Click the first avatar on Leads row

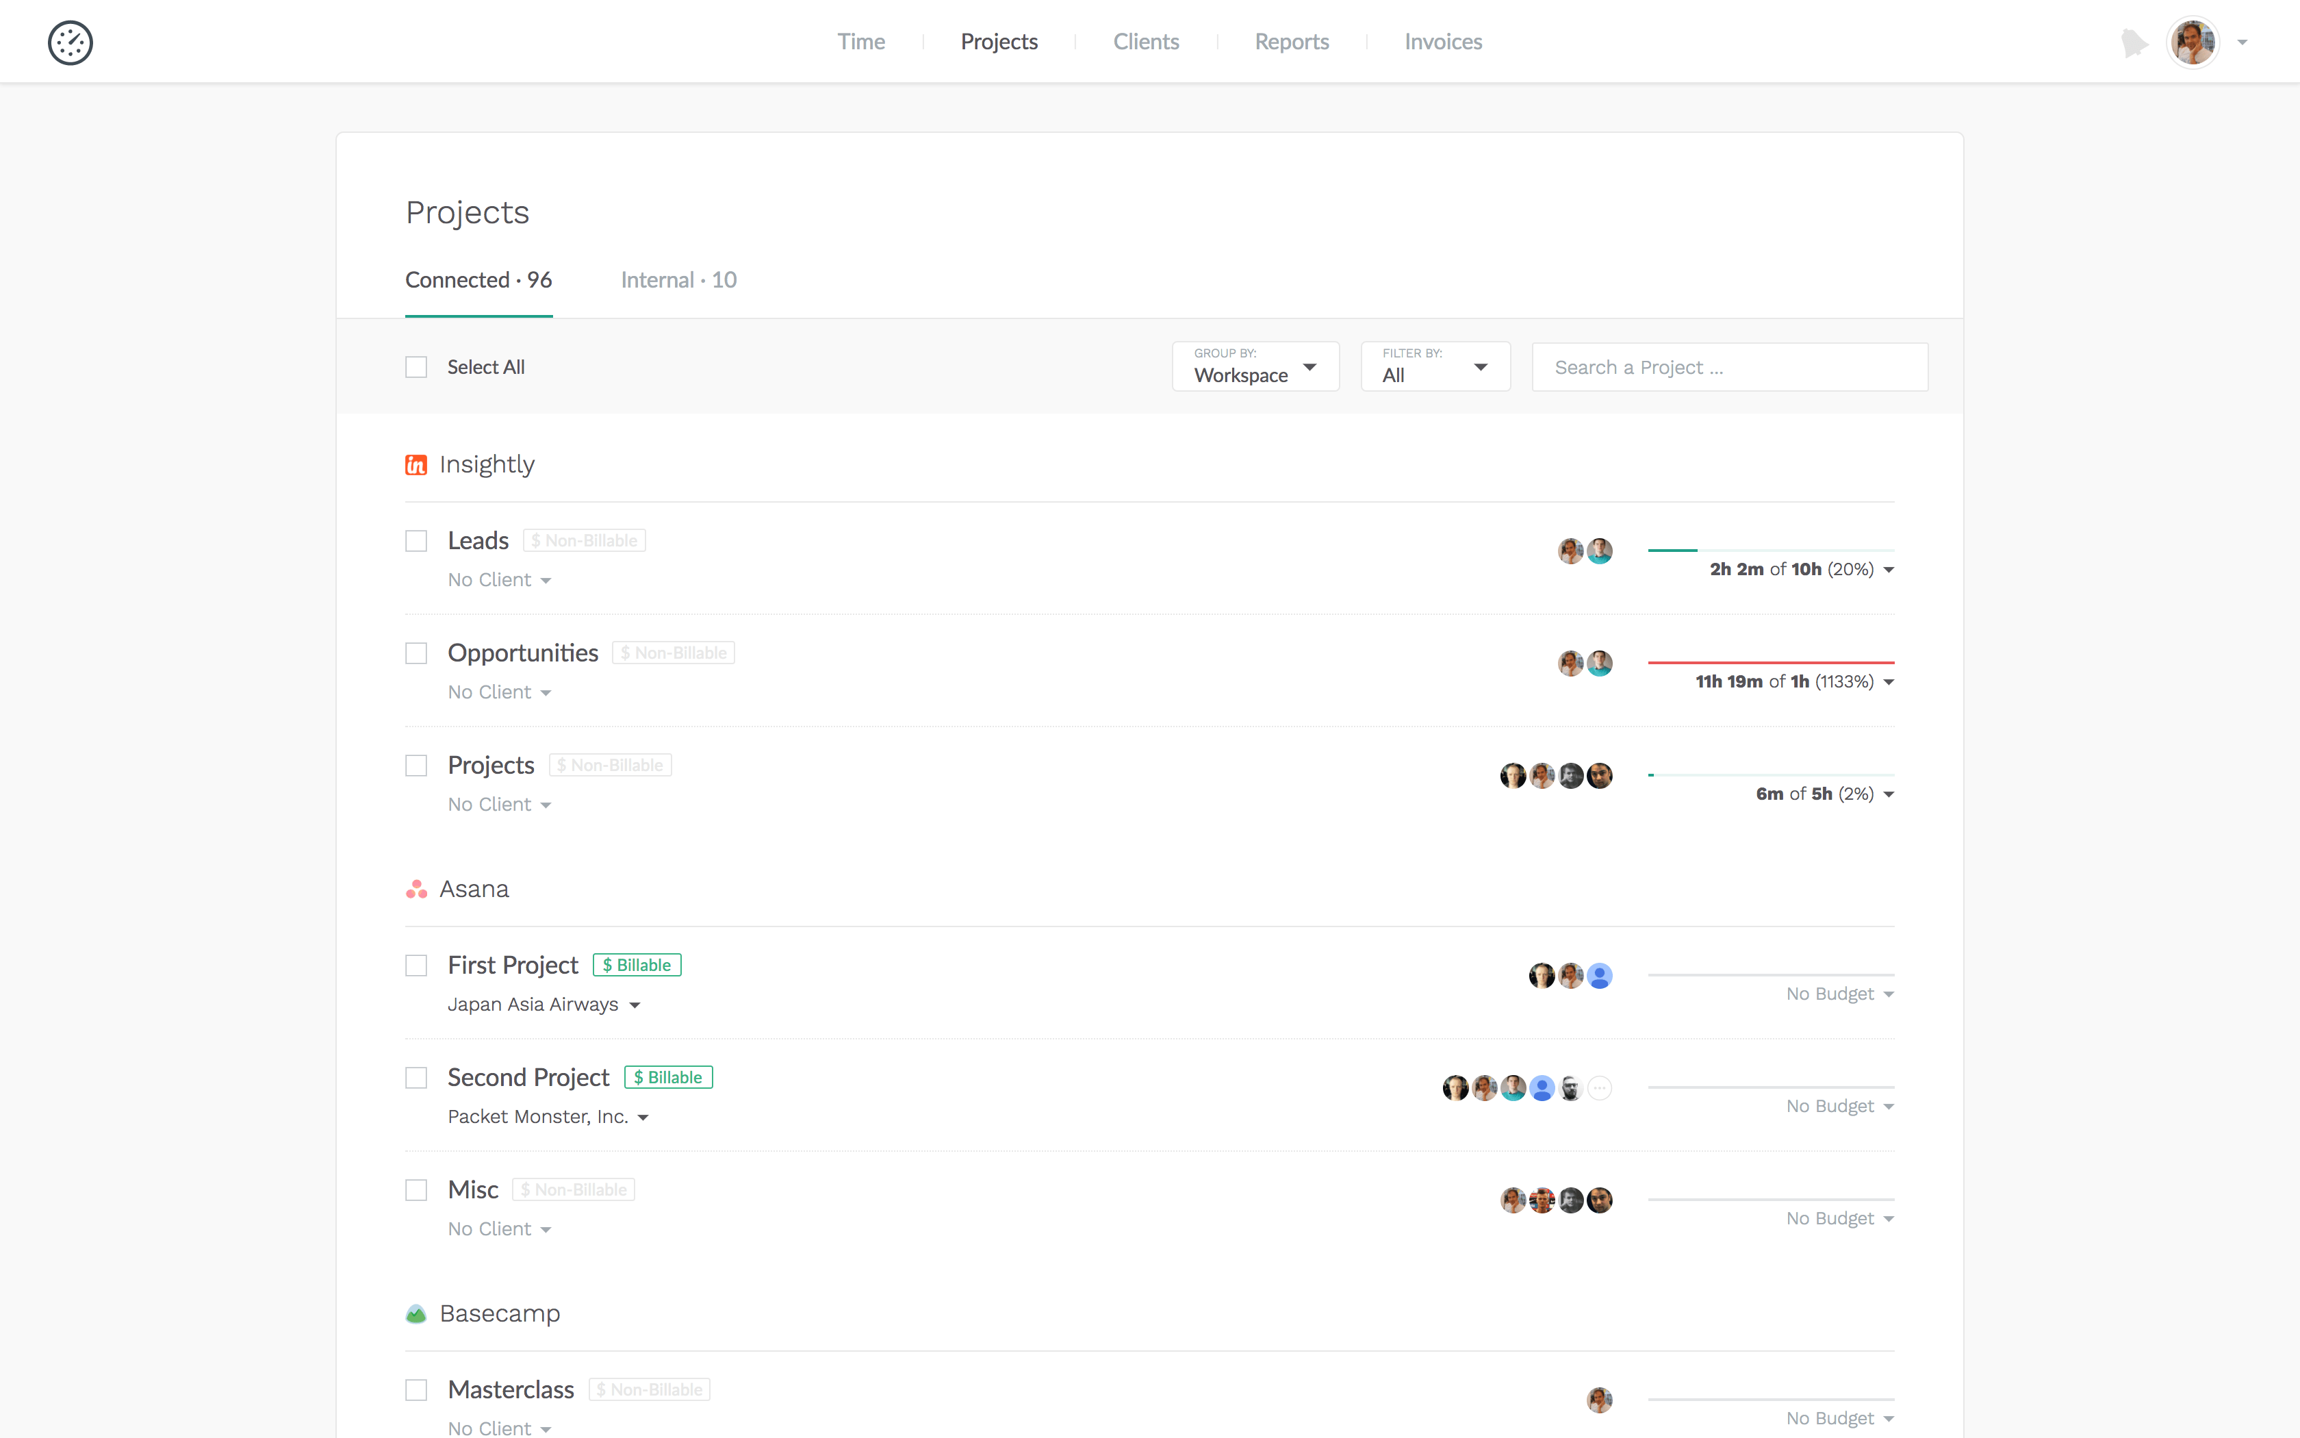[x=1570, y=552]
